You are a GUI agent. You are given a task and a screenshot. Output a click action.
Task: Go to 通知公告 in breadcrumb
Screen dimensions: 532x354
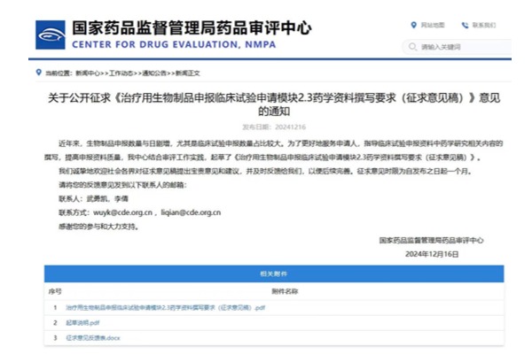click(154, 73)
